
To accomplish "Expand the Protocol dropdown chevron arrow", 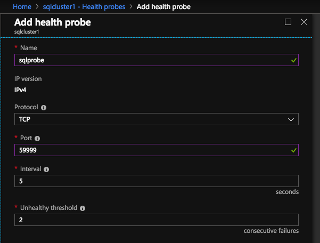I will click(x=291, y=119).
